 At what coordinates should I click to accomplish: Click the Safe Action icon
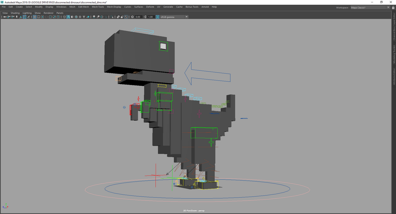[54, 17]
